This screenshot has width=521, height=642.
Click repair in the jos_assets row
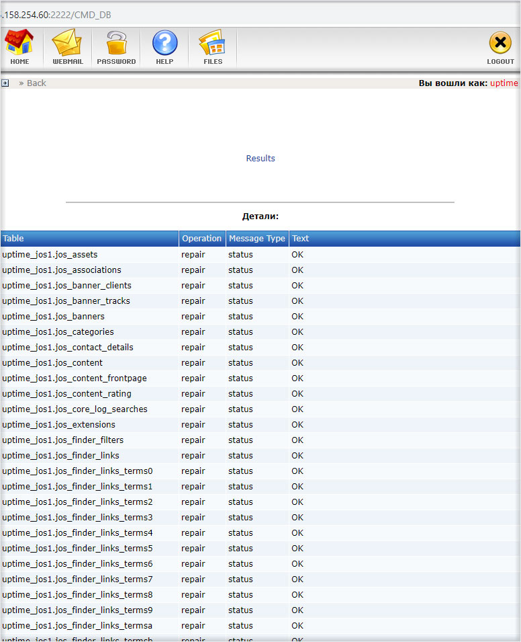click(193, 255)
